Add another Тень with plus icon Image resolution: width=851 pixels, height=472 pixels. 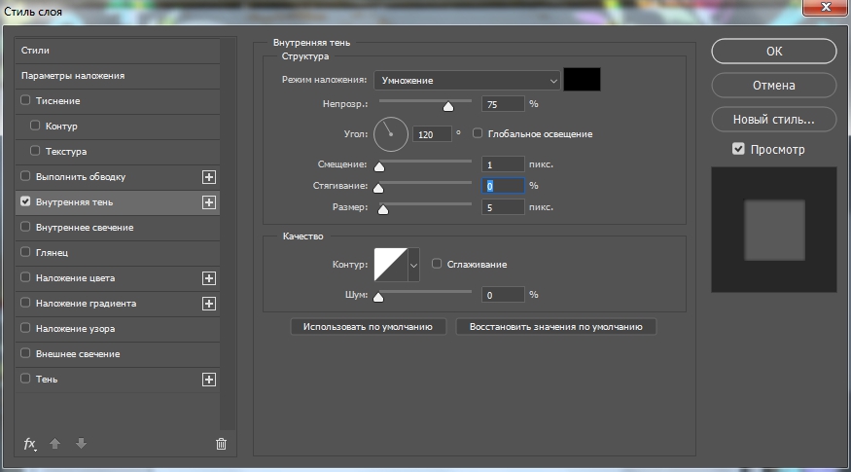coord(209,380)
